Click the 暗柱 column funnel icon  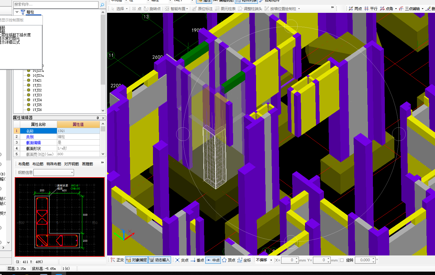coord(23,12)
